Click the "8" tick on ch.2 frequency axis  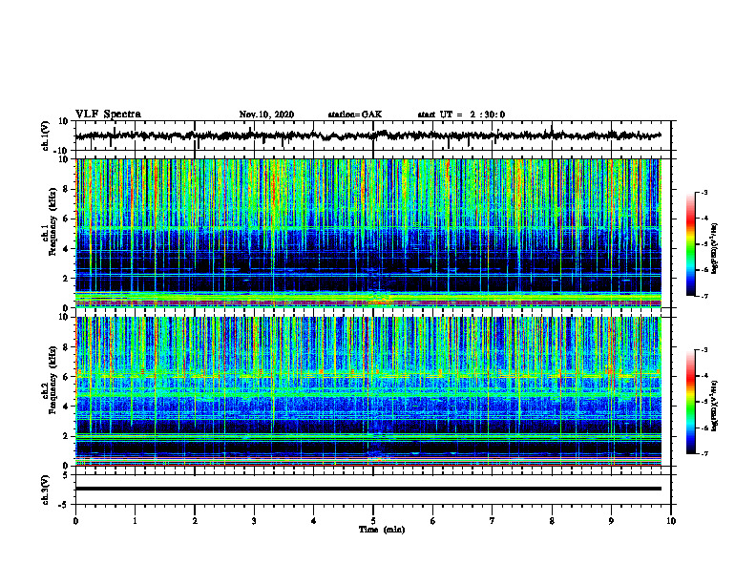tap(66, 347)
